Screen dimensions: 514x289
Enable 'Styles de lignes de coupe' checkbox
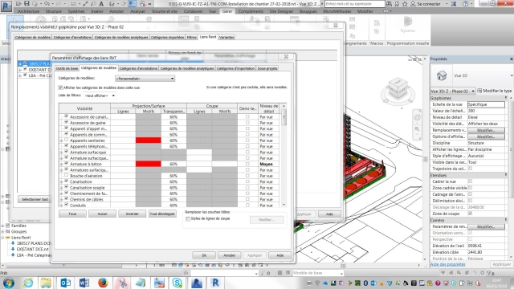coord(188,219)
